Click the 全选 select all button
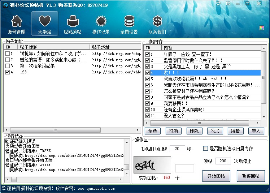Viewport: 270px width, 193px height. 152,131
